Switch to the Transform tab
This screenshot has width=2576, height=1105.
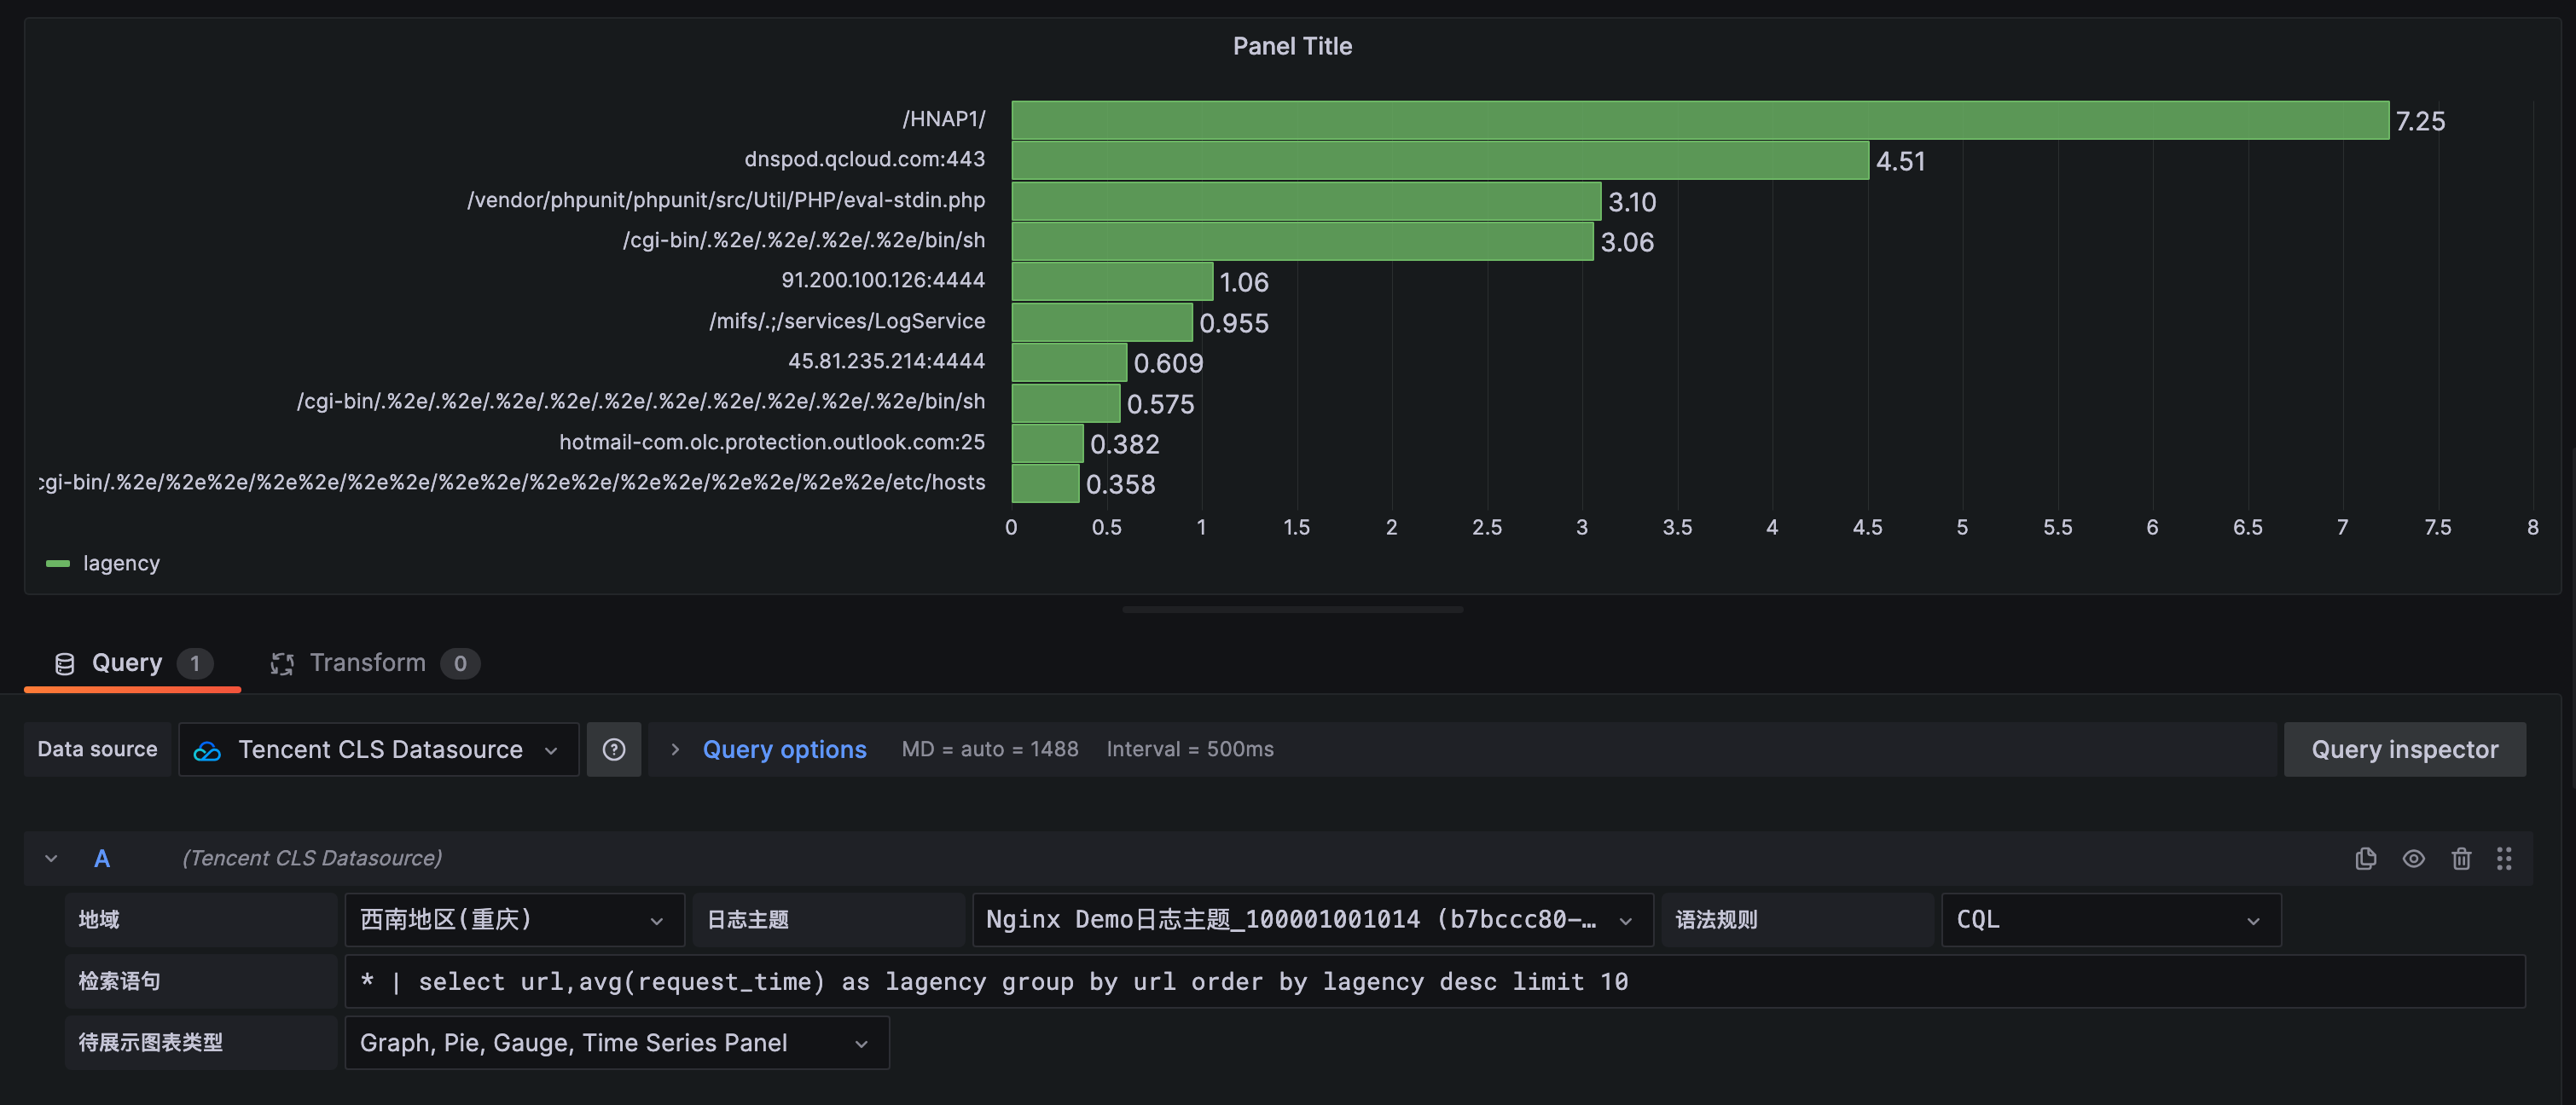pyautogui.click(x=367, y=663)
